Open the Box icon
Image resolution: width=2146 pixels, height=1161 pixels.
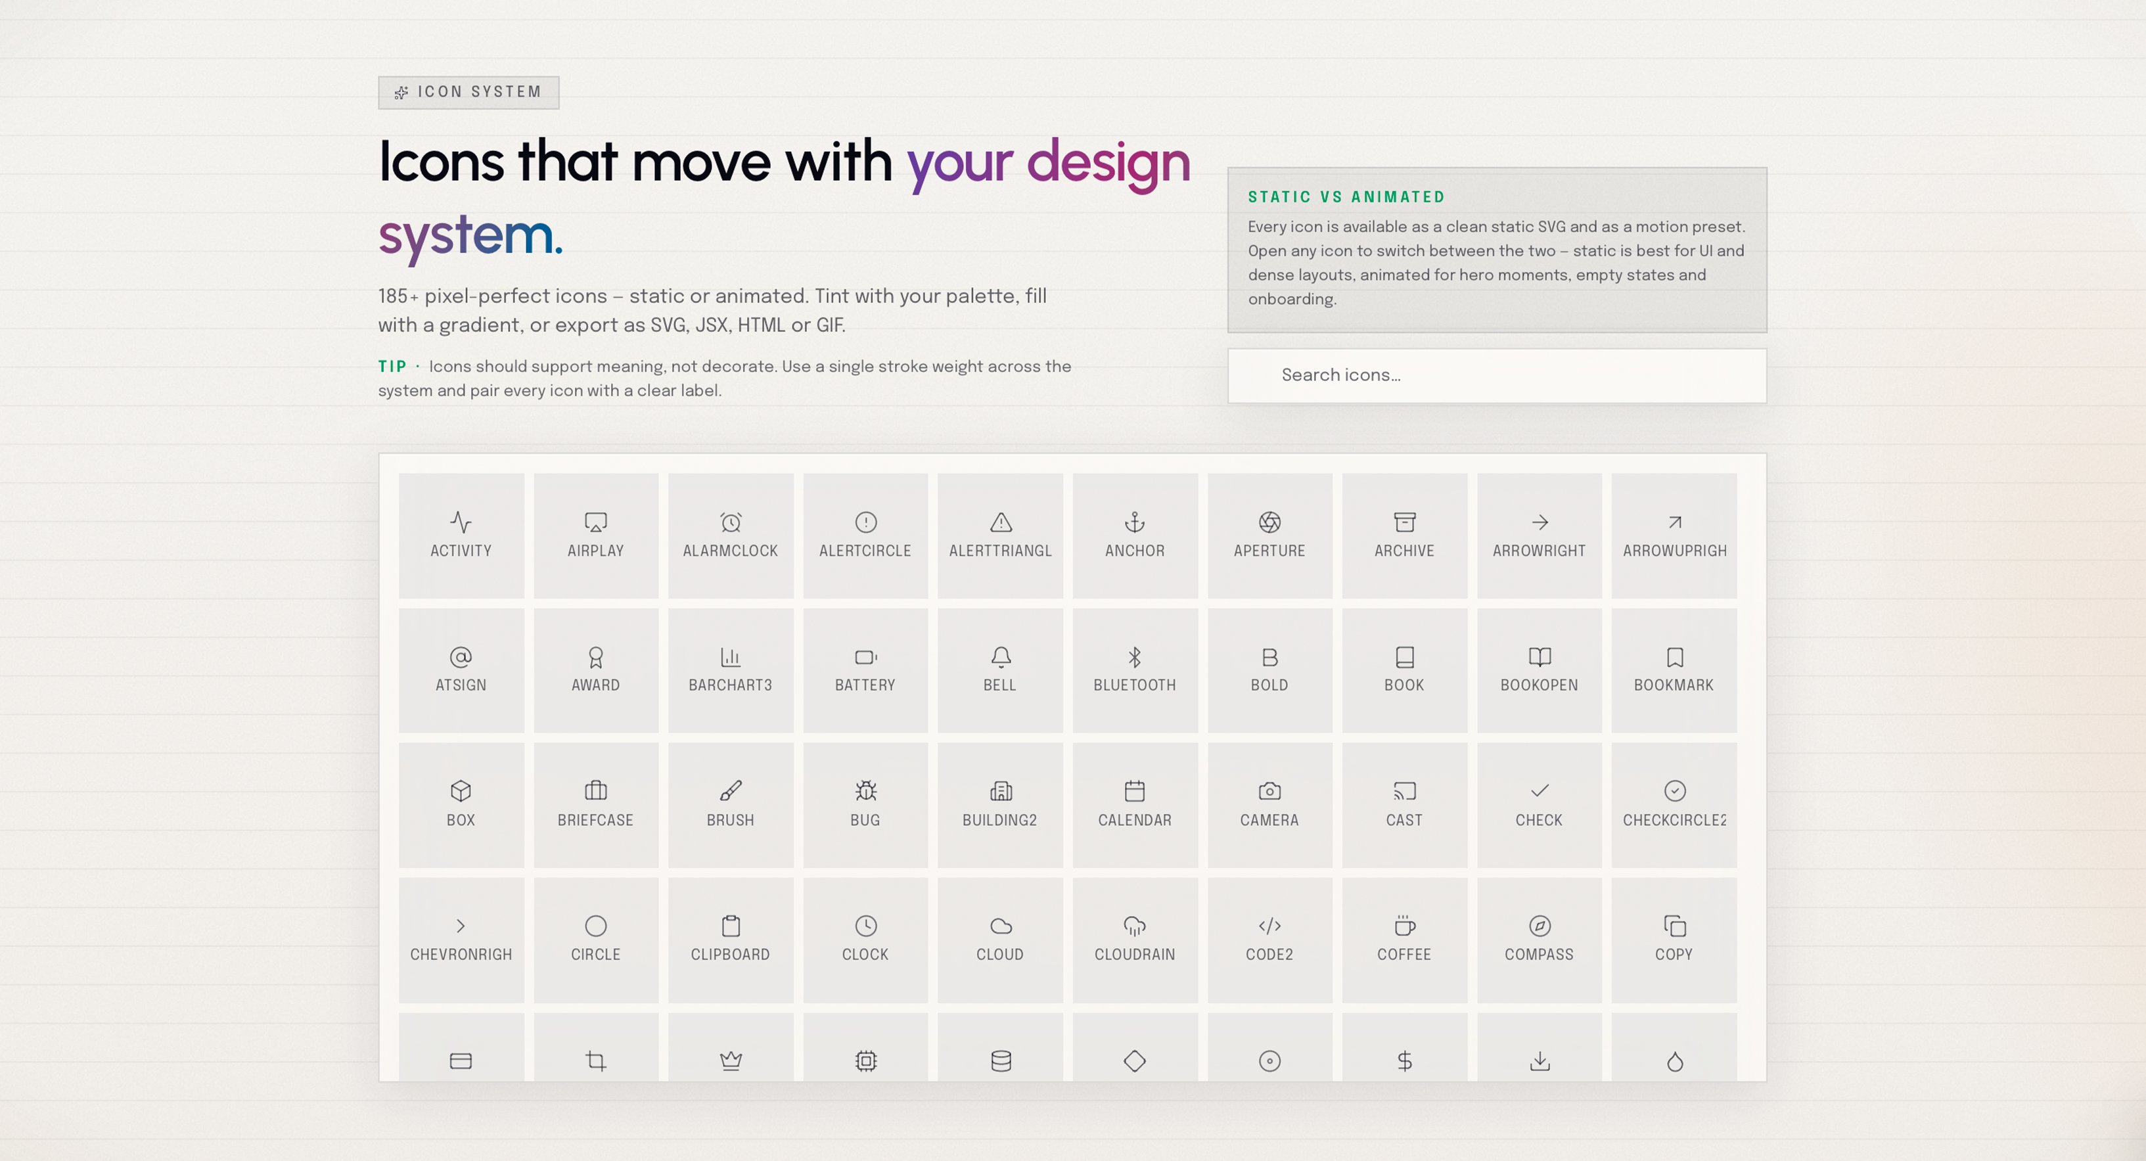click(x=461, y=806)
